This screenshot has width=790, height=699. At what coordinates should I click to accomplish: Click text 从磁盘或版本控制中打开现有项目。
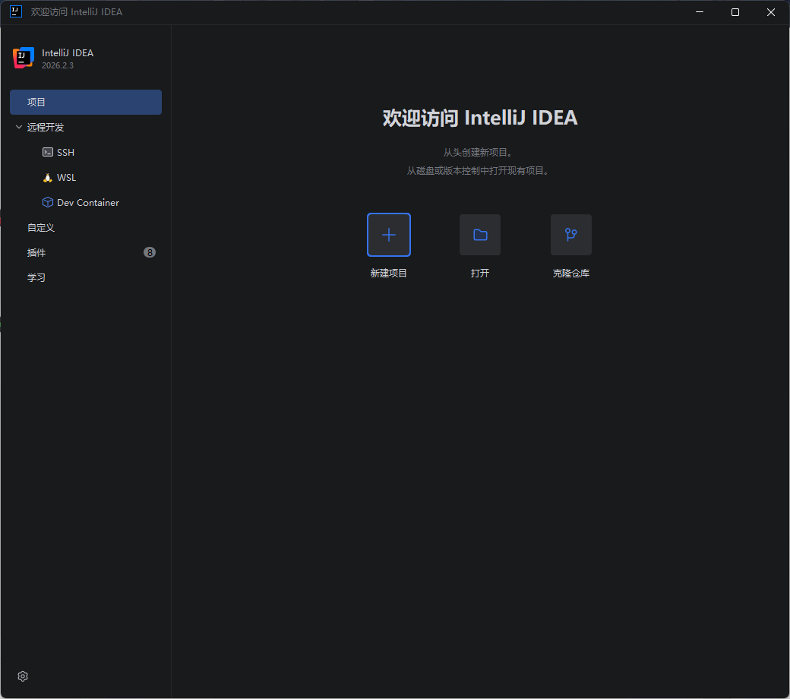479,171
